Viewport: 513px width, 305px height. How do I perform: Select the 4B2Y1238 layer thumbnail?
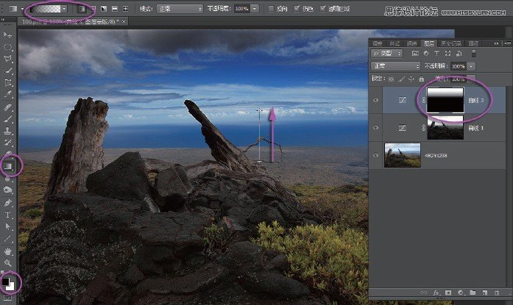click(x=402, y=155)
